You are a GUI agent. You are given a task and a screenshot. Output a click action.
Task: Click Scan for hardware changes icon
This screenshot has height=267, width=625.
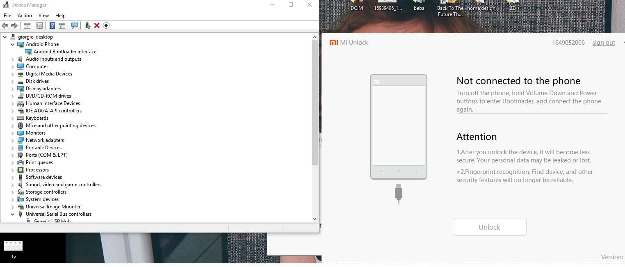coord(75,25)
